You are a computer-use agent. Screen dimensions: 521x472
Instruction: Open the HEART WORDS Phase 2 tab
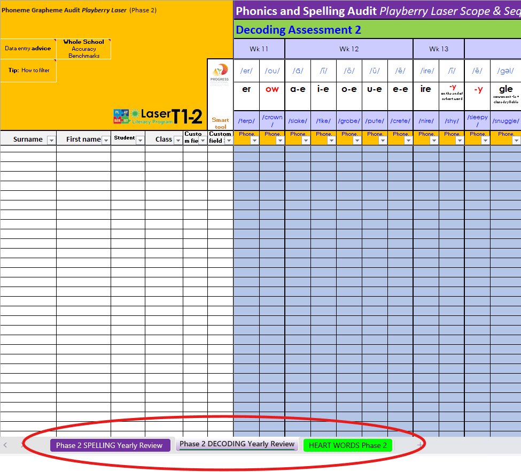347,444
